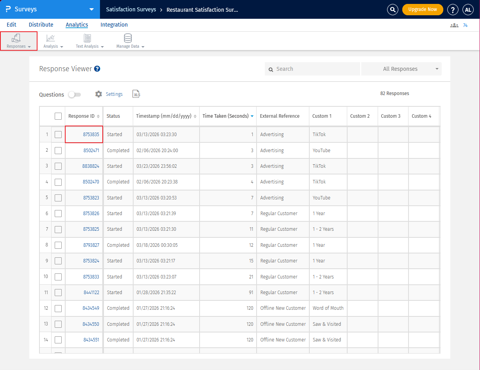Select checkbox for response 8502471

tap(58, 151)
